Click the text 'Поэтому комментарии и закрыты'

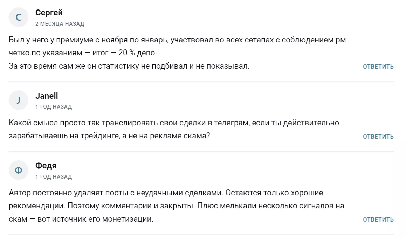point(131,206)
